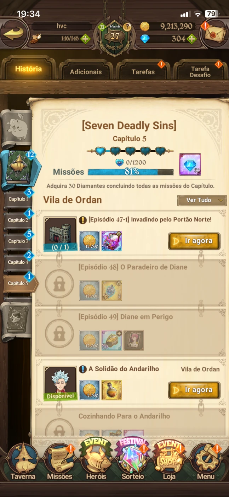Select Capítulo 1 in side list

[18, 199]
